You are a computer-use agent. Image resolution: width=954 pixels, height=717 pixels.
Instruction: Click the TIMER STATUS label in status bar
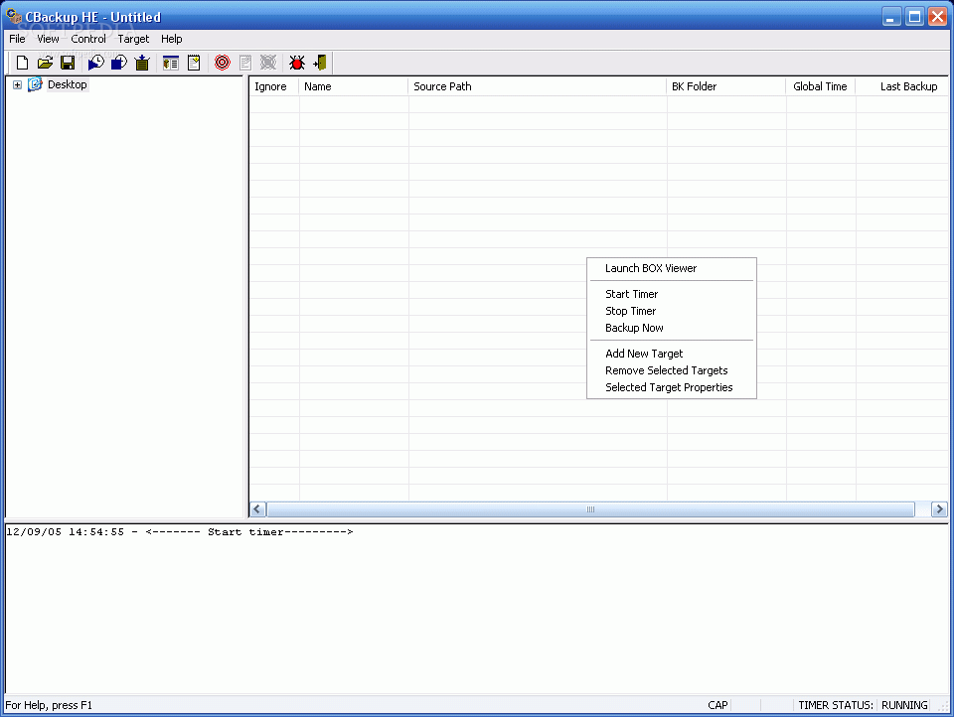[x=836, y=705]
